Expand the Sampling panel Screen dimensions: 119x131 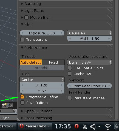(22, 4)
